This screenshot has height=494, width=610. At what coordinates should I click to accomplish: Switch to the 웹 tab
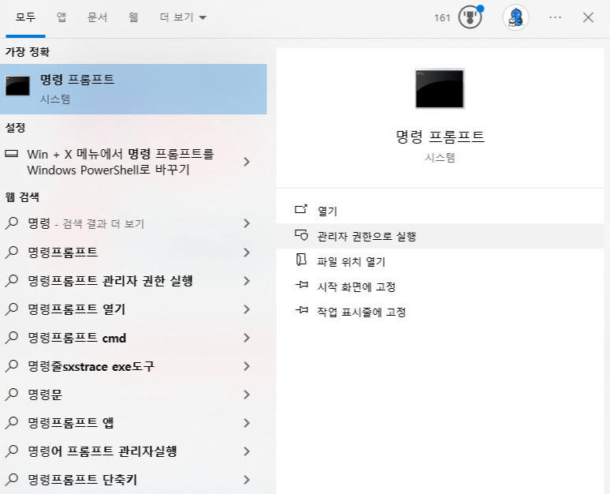pyautogui.click(x=133, y=17)
